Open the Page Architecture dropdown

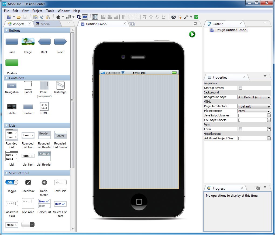(x=254, y=106)
